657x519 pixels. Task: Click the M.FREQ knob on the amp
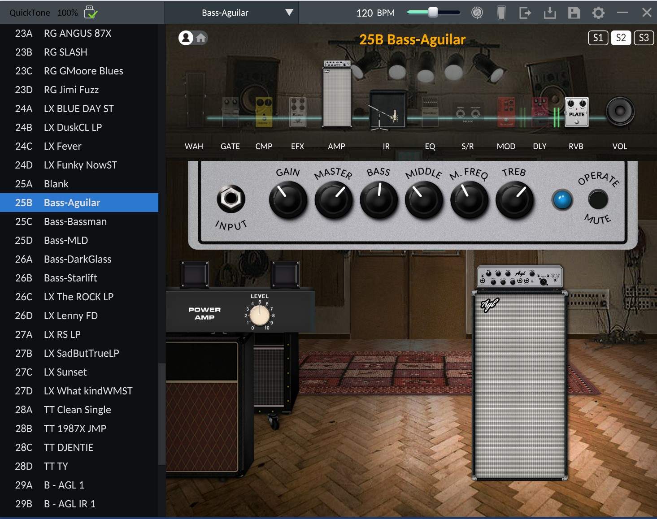pos(470,199)
